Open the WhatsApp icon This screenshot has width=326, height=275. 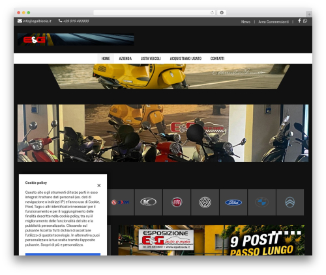click(x=305, y=21)
